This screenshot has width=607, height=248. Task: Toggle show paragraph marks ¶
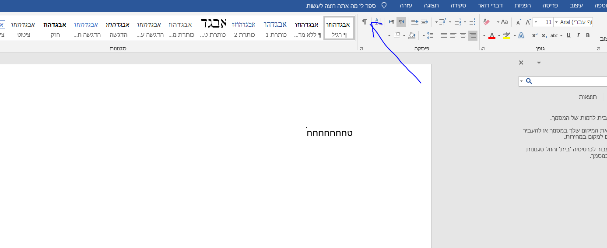[365, 22]
